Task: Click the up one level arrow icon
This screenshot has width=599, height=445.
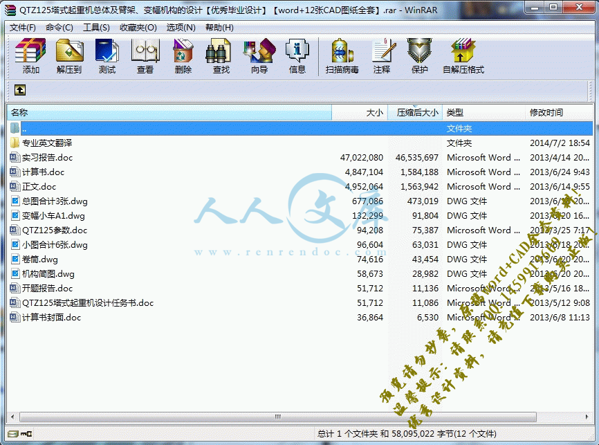Action: [20, 90]
